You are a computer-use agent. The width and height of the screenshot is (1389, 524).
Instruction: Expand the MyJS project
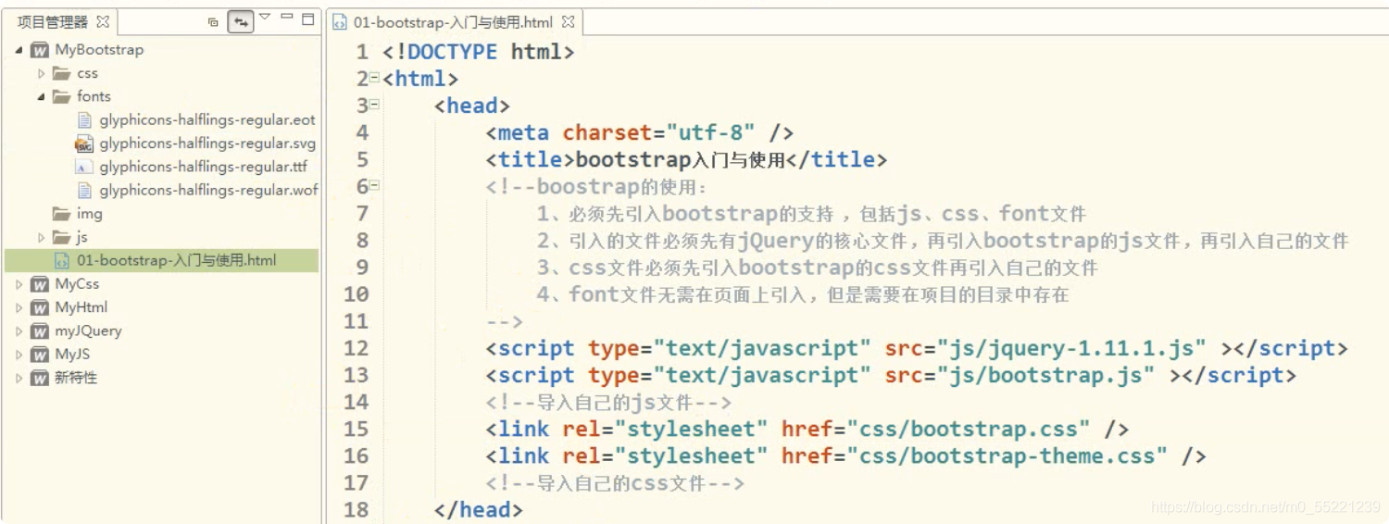pyautogui.click(x=19, y=355)
